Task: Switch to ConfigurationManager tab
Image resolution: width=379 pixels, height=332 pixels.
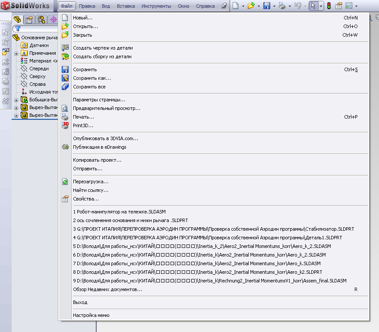Action: click(x=41, y=19)
